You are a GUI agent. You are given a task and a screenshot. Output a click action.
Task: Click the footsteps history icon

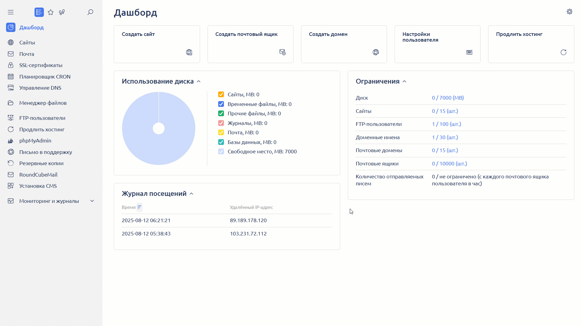(62, 12)
